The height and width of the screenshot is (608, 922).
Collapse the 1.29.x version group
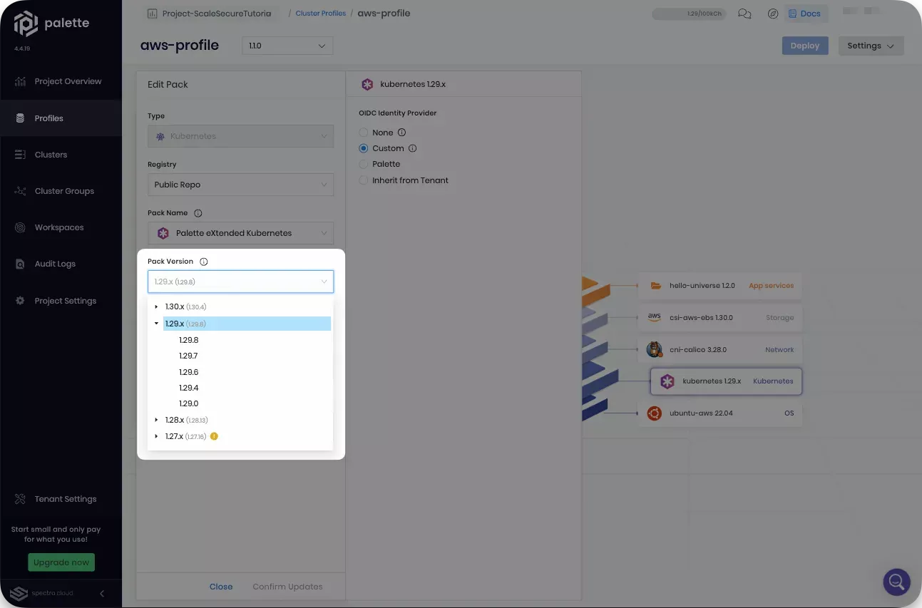157,323
